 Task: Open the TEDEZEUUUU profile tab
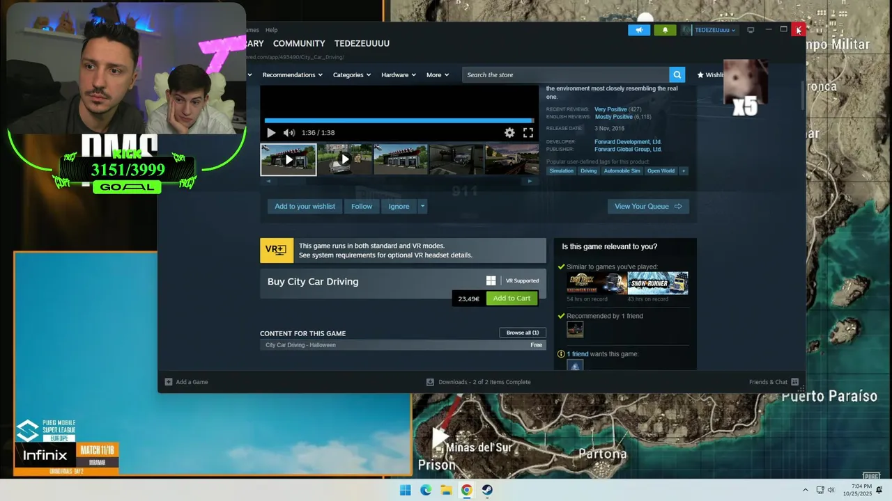click(x=362, y=43)
